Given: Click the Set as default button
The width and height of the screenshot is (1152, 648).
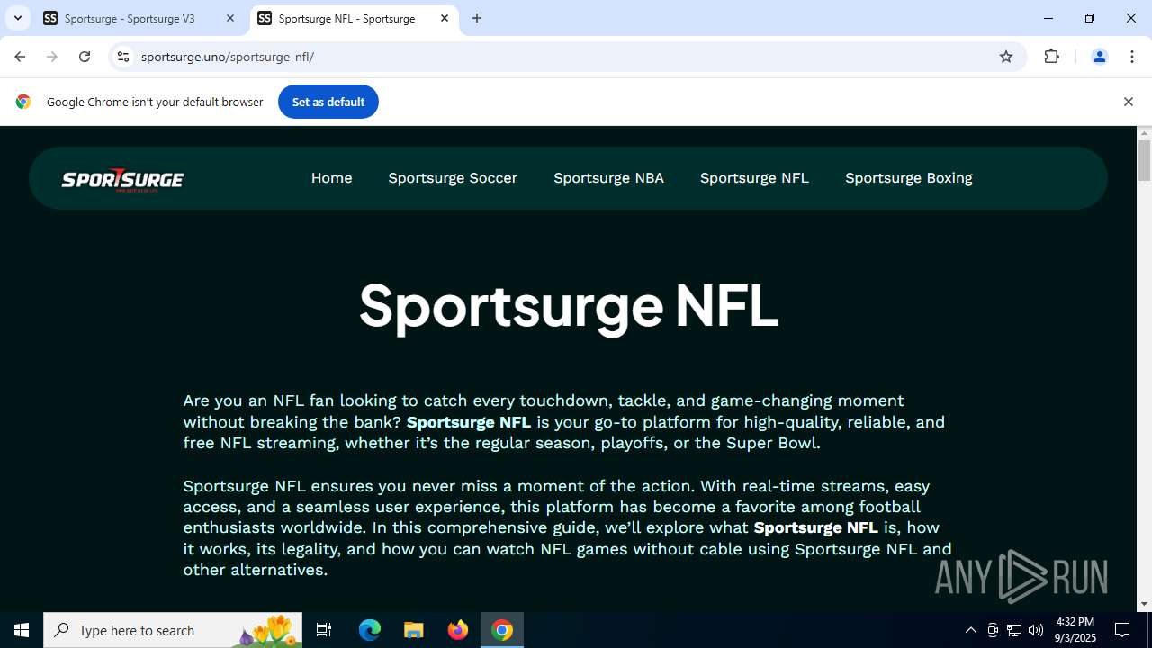Looking at the screenshot, I should (x=328, y=102).
